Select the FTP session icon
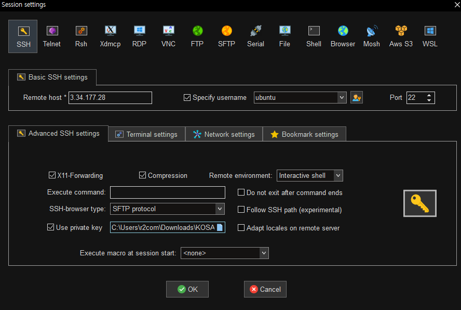 click(197, 36)
